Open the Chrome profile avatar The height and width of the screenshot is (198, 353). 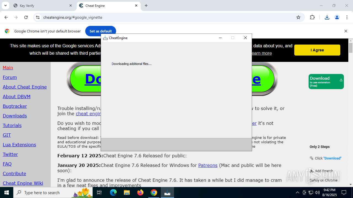click(x=337, y=17)
